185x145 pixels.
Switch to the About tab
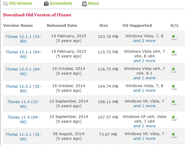coord(93,3)
